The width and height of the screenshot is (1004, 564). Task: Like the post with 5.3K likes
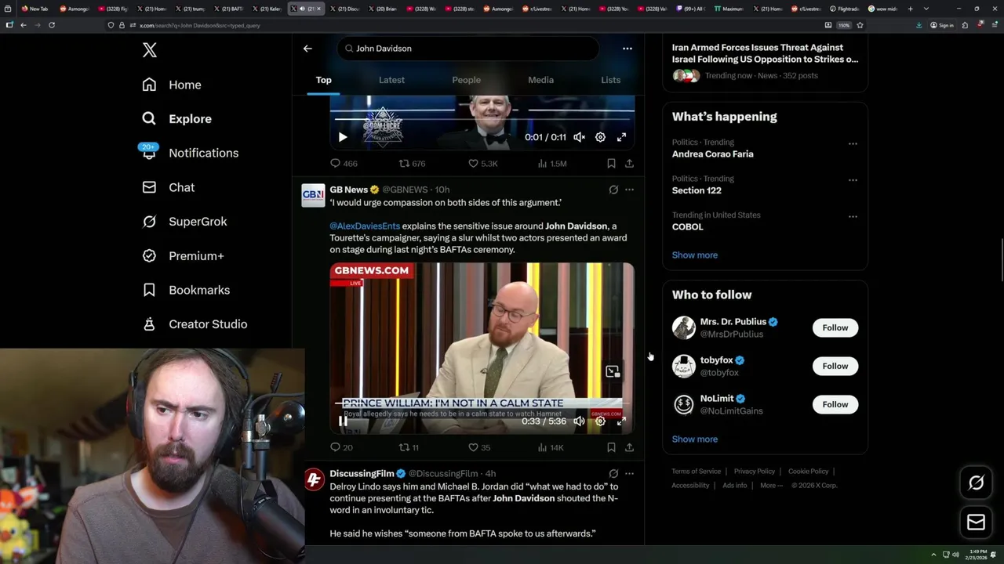(482, 164)
